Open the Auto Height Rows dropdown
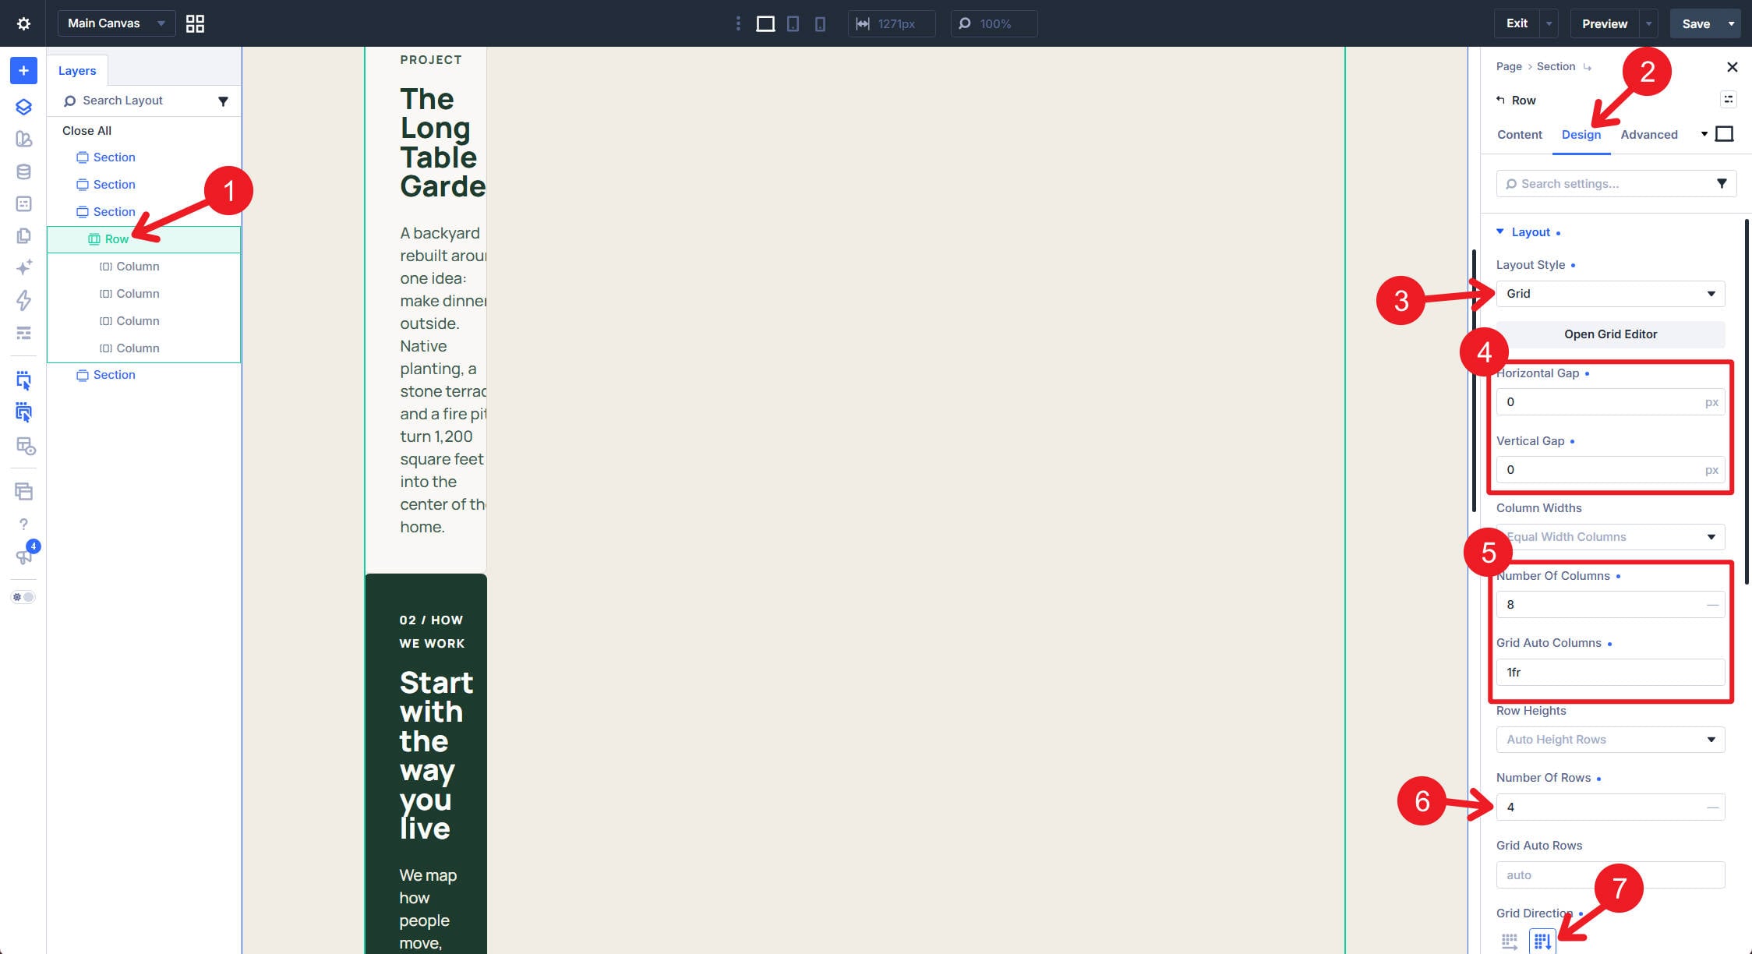This screenshot has height=954, width=1752. (x=1610, y=740)
